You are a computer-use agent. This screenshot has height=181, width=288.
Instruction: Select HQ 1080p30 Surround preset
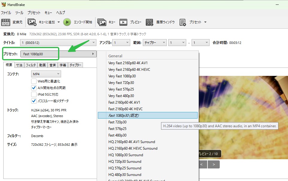tap(148, 155)
